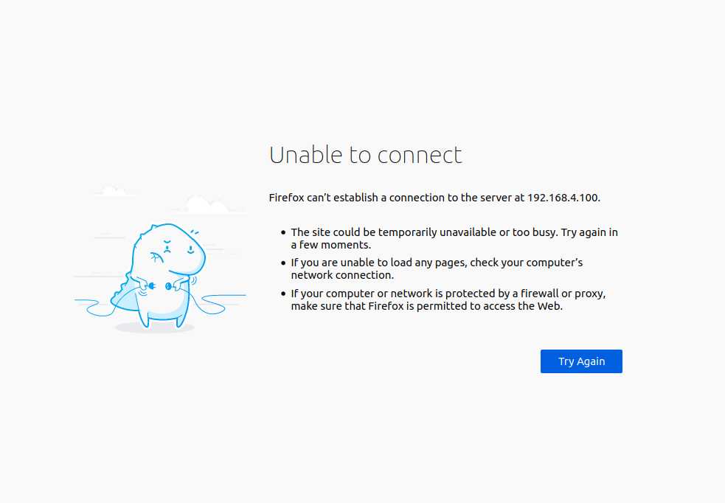725x503 pixels.
Task: Click the "a few moments" text line
Action: click(x=330, y=245)
